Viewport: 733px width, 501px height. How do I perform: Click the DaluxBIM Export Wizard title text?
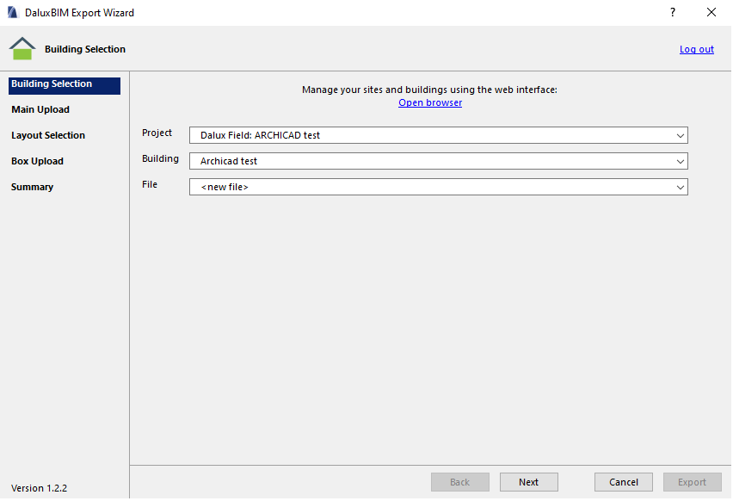[x=79, y=13]
